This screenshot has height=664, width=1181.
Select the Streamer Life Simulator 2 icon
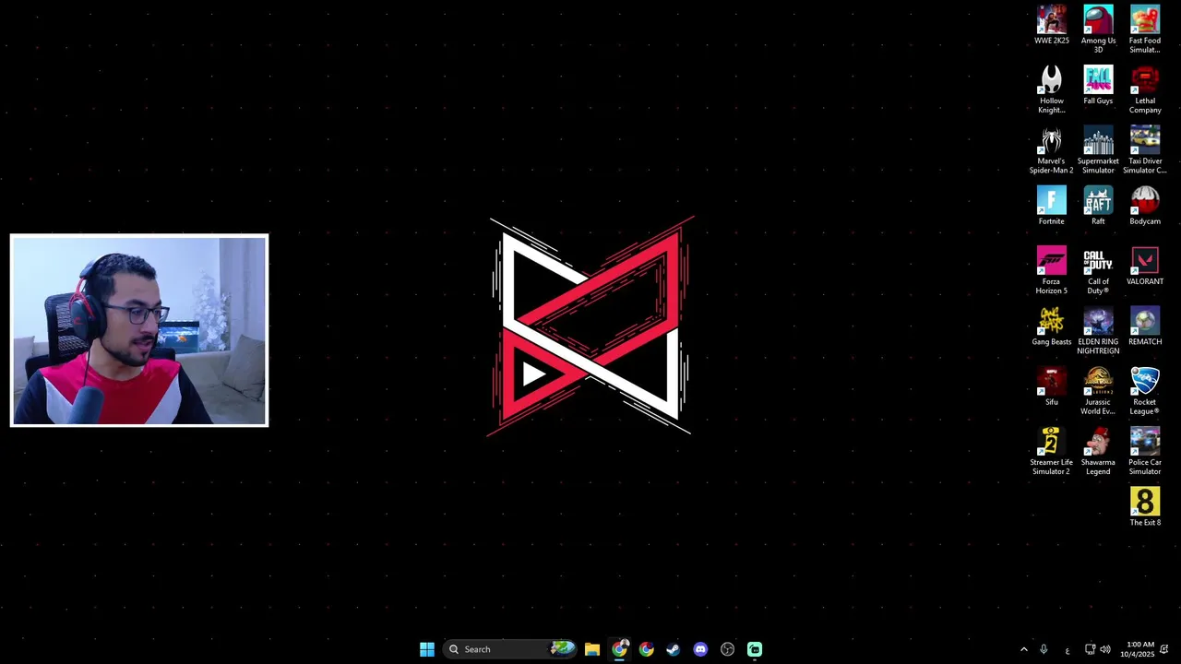click(x=1051, y=451)
